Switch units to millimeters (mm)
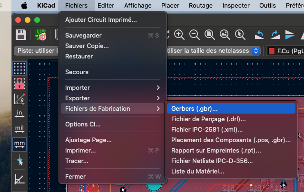 pos(20,144)
